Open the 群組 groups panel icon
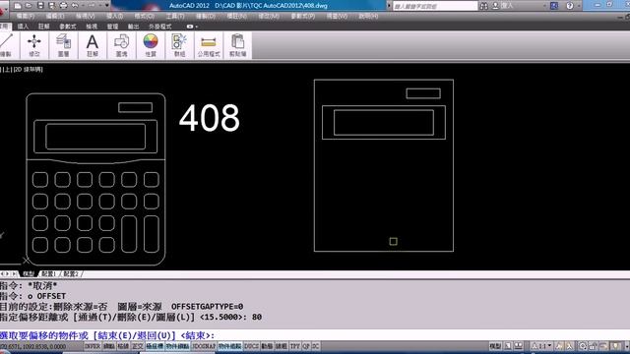630x354 pixels. [179, 45]
